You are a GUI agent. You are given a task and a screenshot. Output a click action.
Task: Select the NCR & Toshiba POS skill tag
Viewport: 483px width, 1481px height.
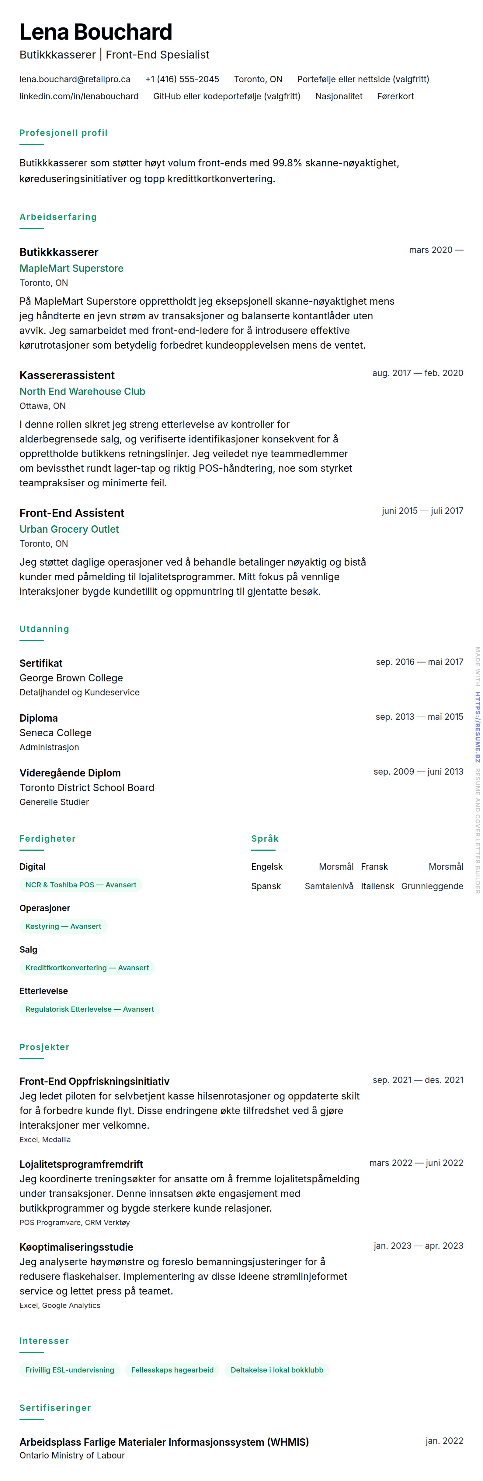(81, 885)
